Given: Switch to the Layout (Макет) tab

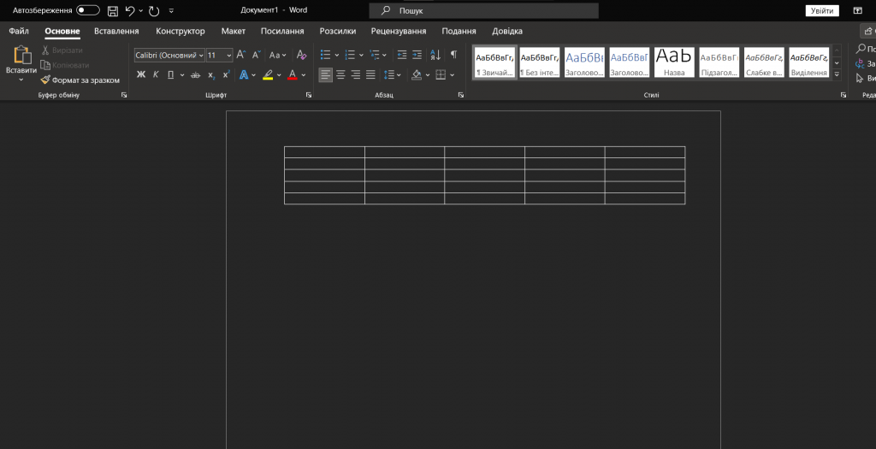Looking at the screenshot, I should pyautogui.click(x=233, y=32).
